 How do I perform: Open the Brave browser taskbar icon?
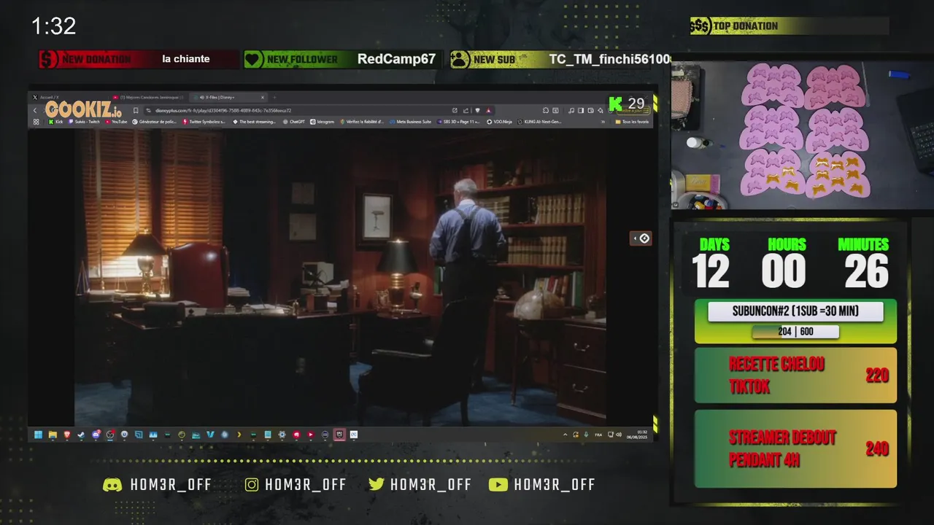[x=67, y=435]
